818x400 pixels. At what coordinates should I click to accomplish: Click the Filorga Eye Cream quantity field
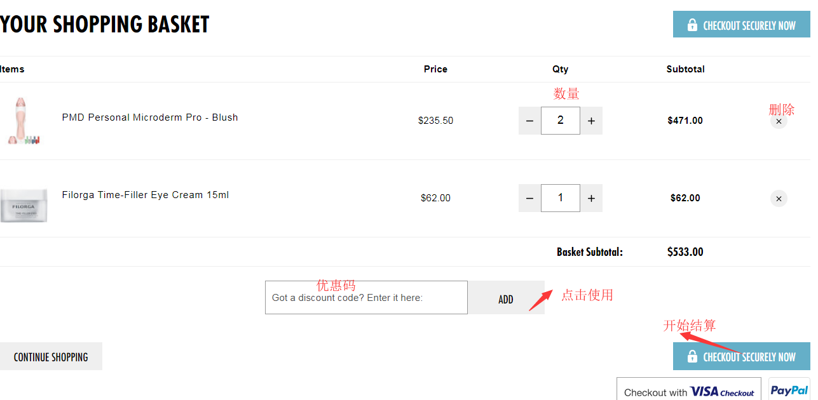coord(560,198)
